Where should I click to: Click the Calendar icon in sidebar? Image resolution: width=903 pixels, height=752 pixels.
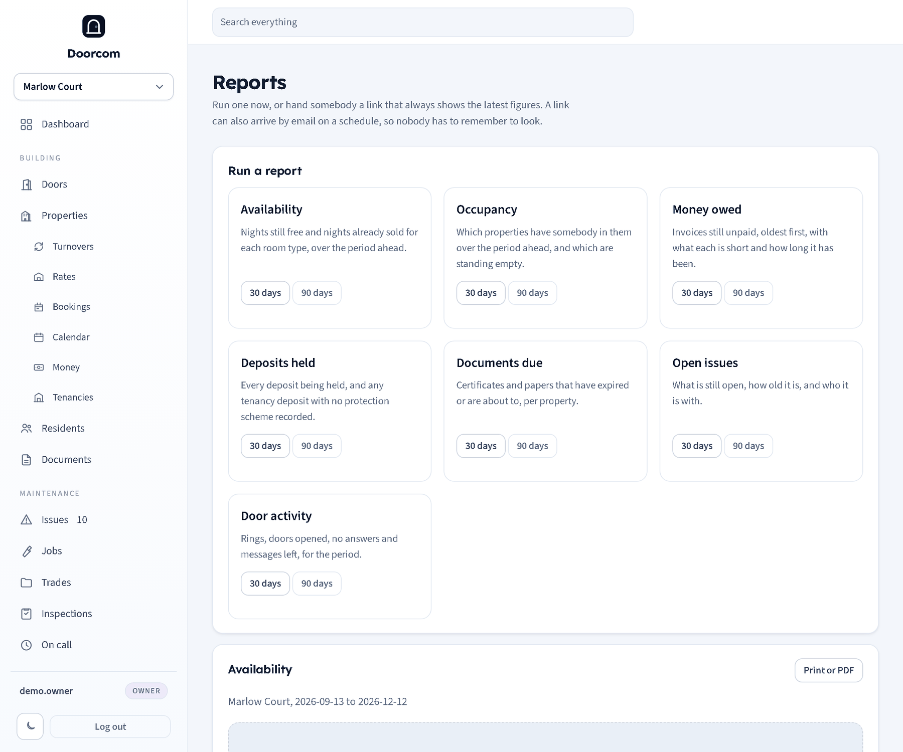click(x=39, y=337)
